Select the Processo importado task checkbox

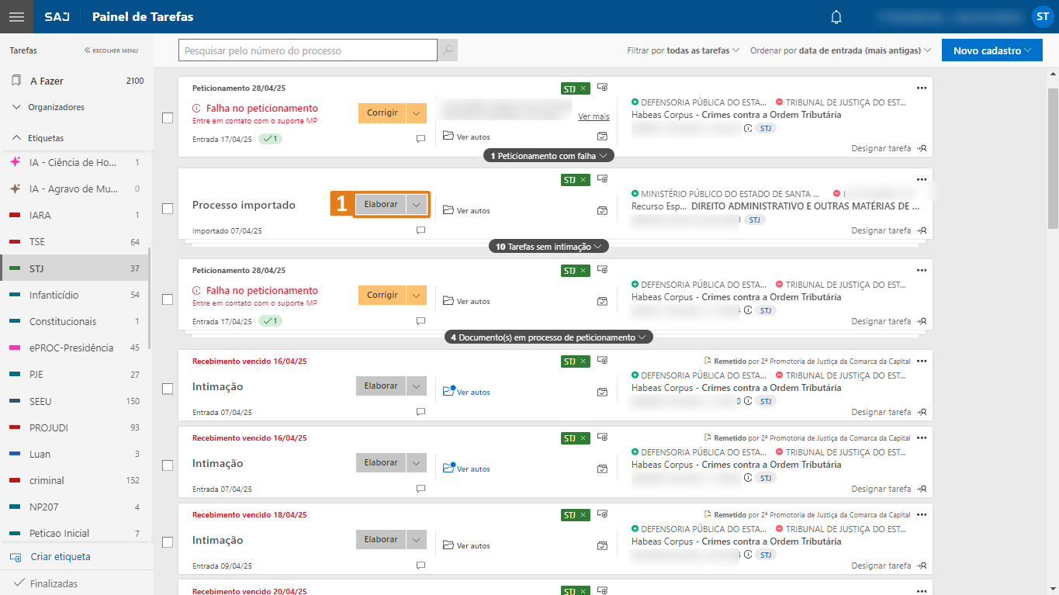click(168, 209)
